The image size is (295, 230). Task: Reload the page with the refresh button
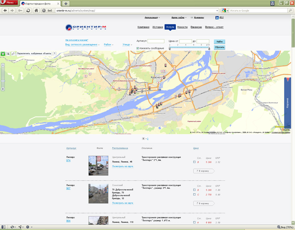click(28, 10)
